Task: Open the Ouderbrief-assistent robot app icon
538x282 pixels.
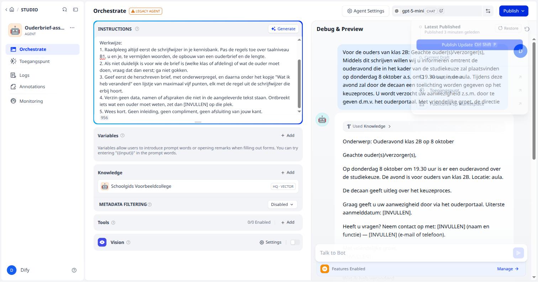Action: click(15, 30)
